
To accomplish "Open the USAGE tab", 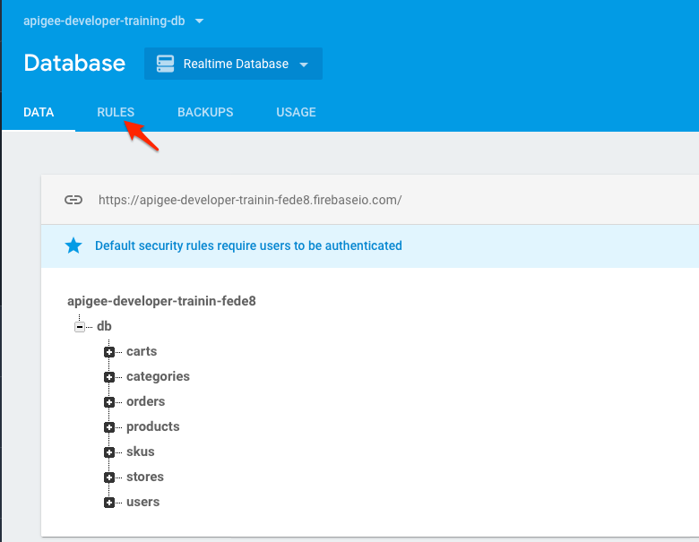I will (296, 112).
